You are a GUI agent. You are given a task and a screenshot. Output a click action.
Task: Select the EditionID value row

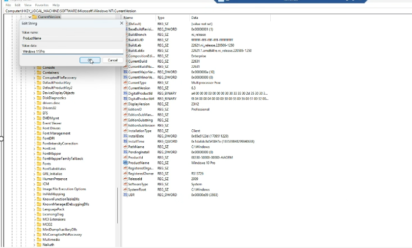click(x=196, y=109)
